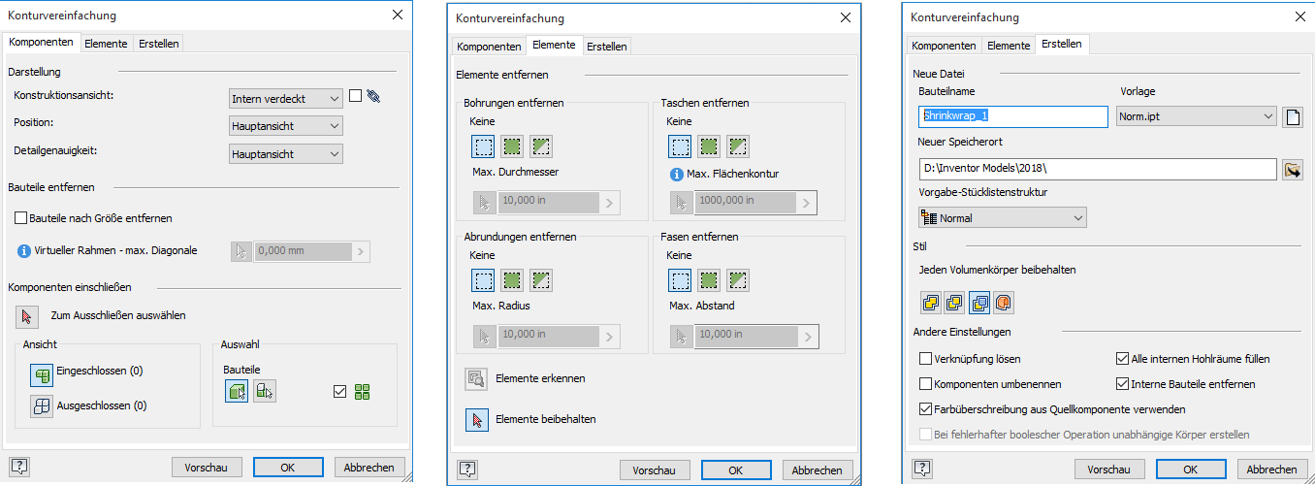Click new file icon beside Vorlage dropdown
This screenshot has width=1315, height=486.
(x=1292, y=116)
